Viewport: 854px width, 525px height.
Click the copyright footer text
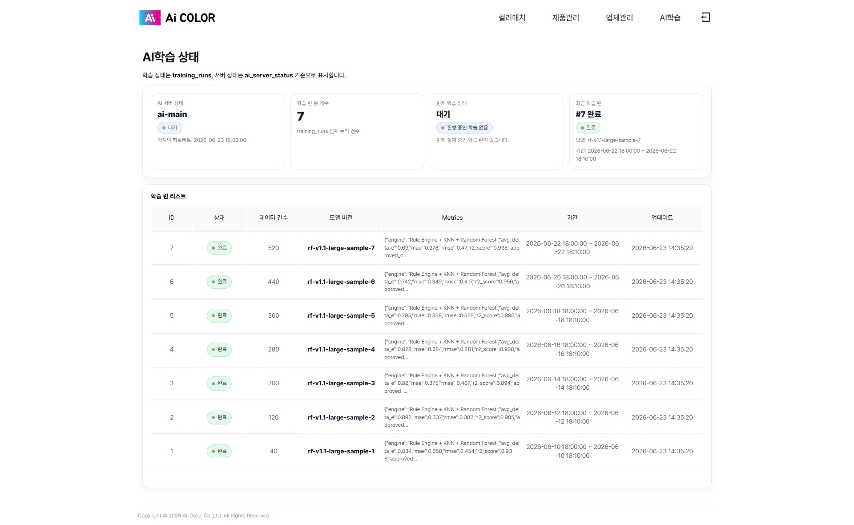(204, 516)
